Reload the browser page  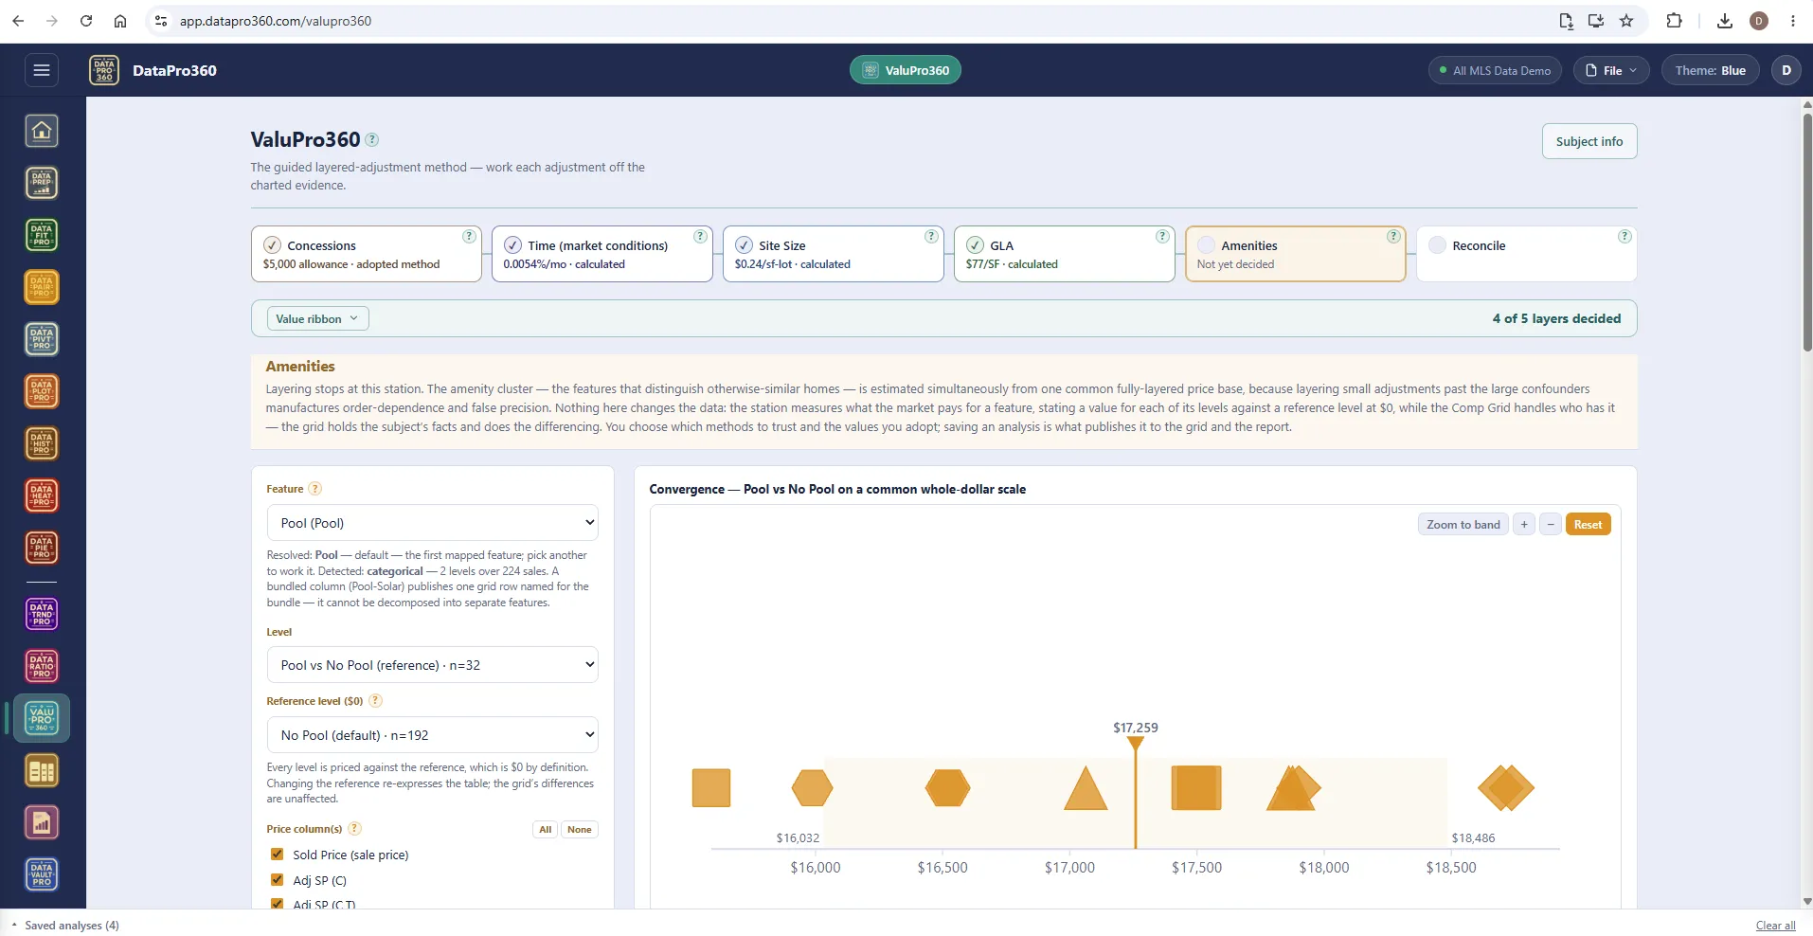86,21
